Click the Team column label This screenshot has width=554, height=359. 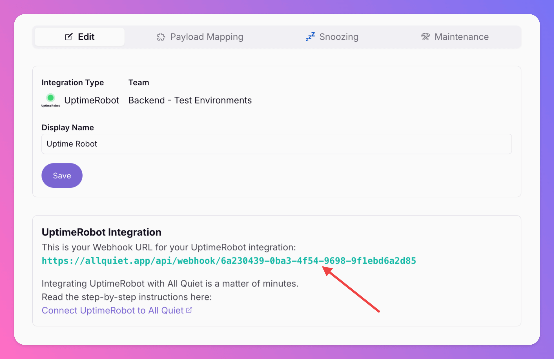coord(139,82)
